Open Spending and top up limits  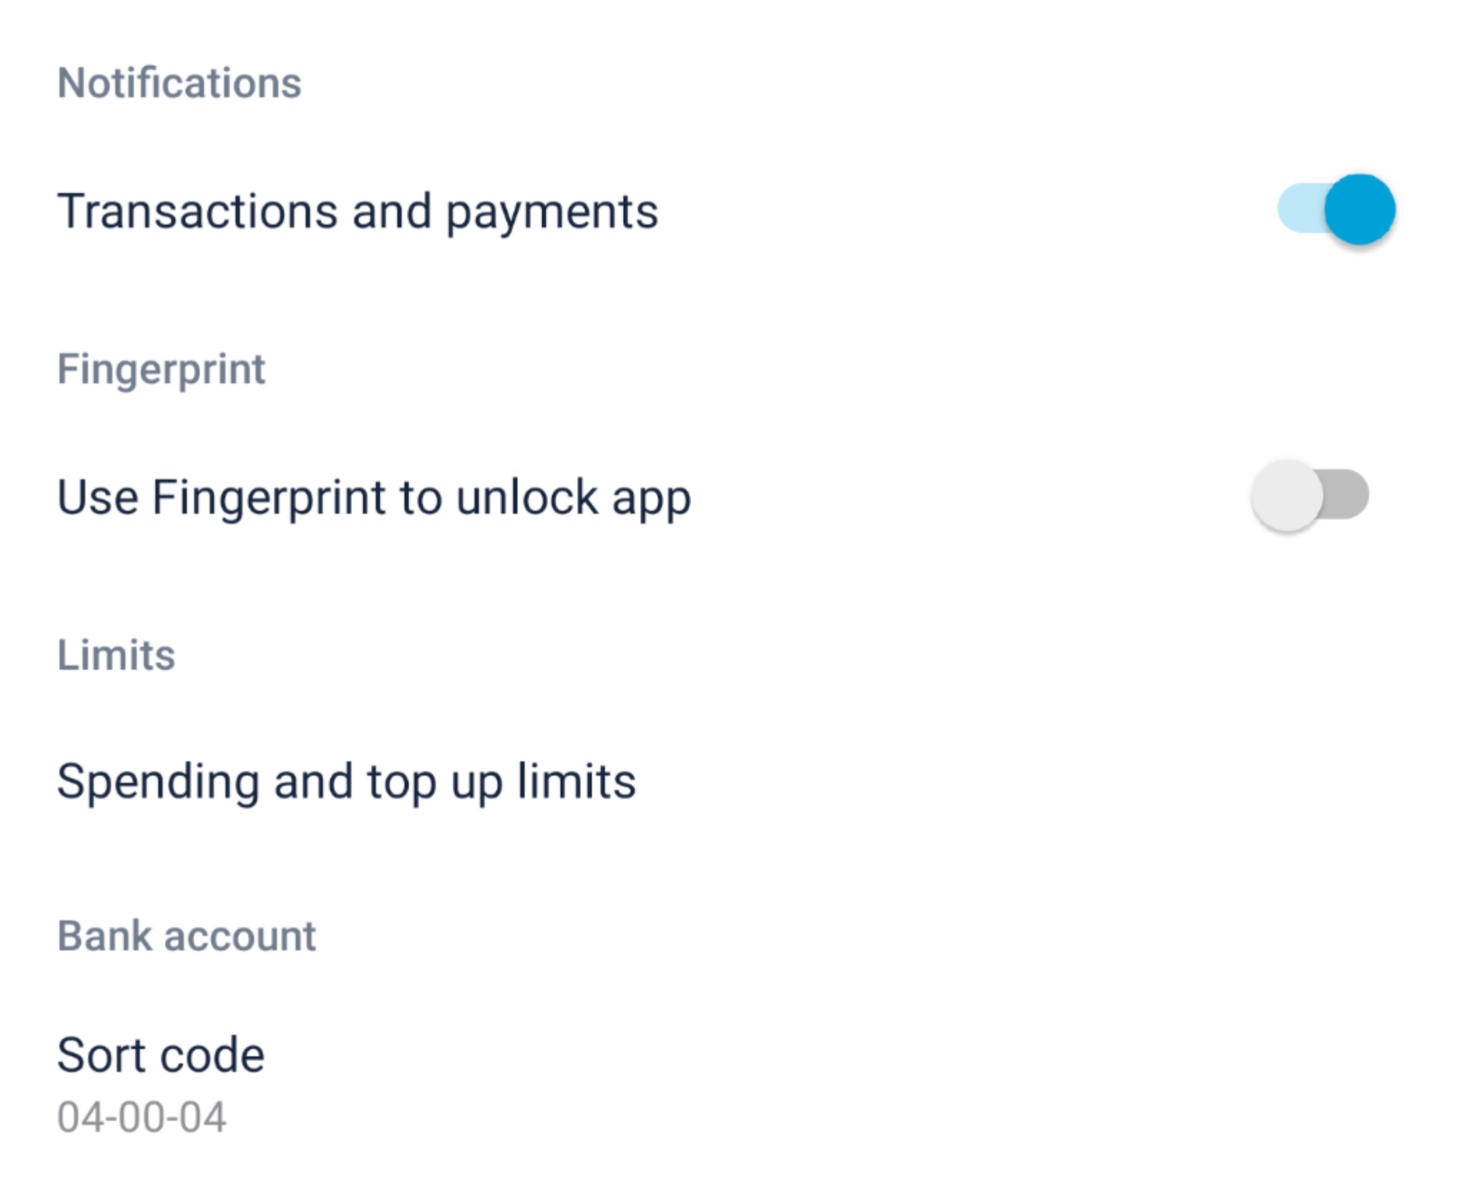[x=346, y=781]
